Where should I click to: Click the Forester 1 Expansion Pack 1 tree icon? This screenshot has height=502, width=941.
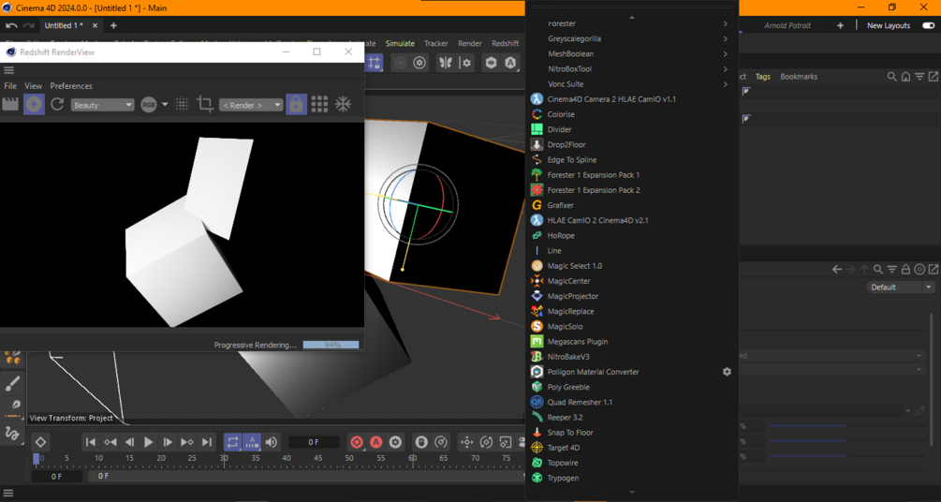coord(537,175)
